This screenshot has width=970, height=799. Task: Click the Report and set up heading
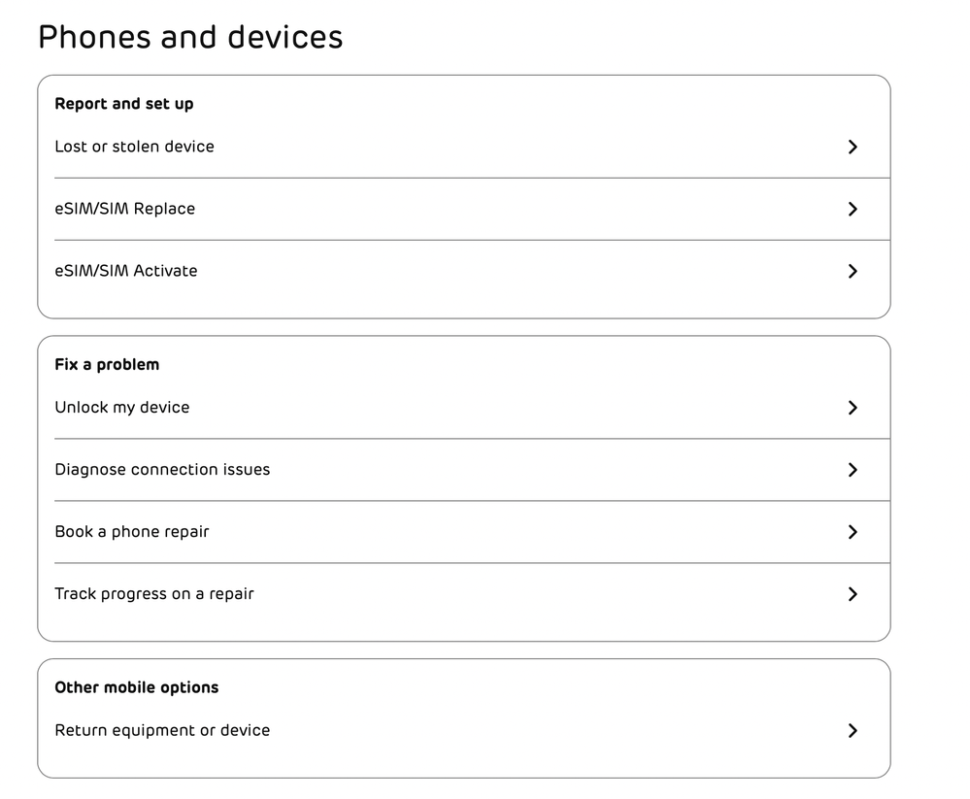point(123,104)
